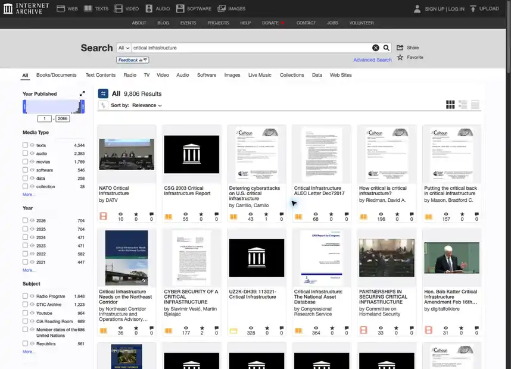Click views eye icon on UZ2K-DH39 card

tap(251, 328)
